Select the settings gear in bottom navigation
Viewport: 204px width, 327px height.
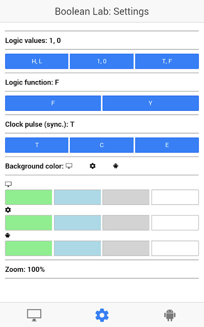click(102, 315)
